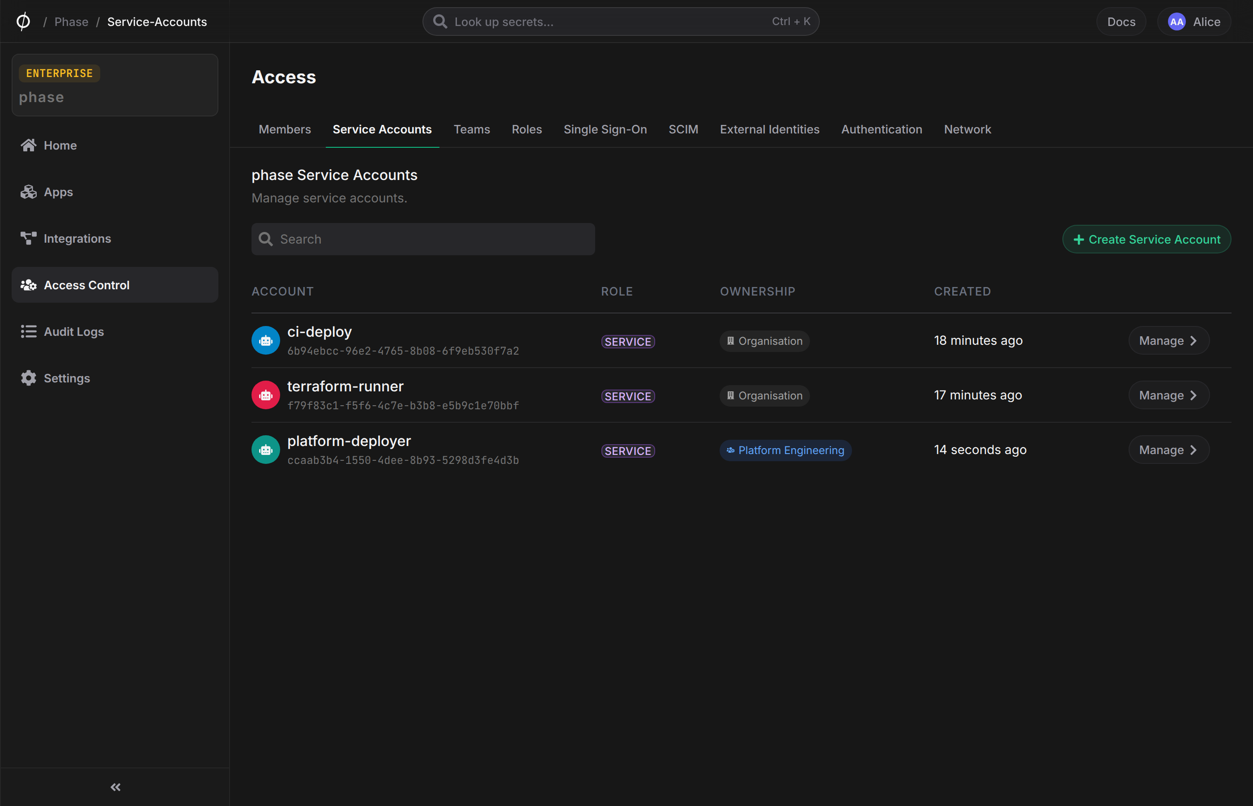
Task: Click ci-deploy ID 6b94ebcc-96e2-4765-8b08-6f9eb530f7a2
Action: click(x=403, y=351)
